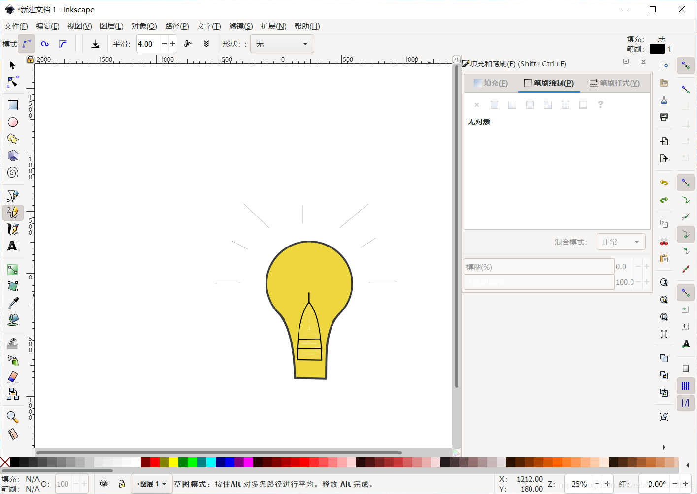The image size is (697, 494).
Task: Switch to the 填充 tab
Action: [x=491, y=83]
